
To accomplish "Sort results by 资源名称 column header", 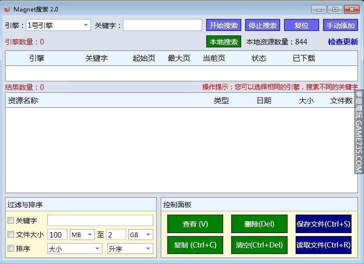I will click(x=23, y=100).
